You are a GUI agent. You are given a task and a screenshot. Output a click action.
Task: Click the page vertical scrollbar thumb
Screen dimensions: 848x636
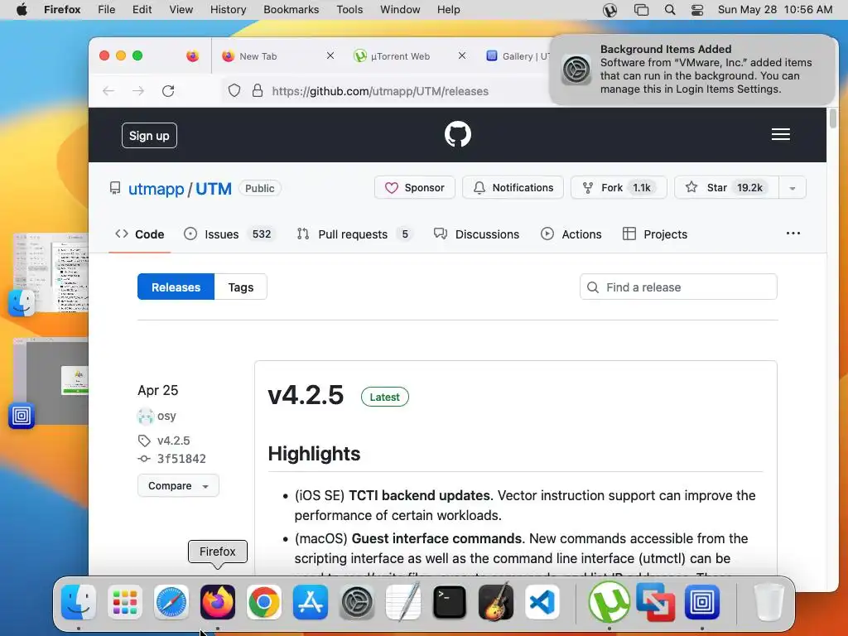(832, 118)
